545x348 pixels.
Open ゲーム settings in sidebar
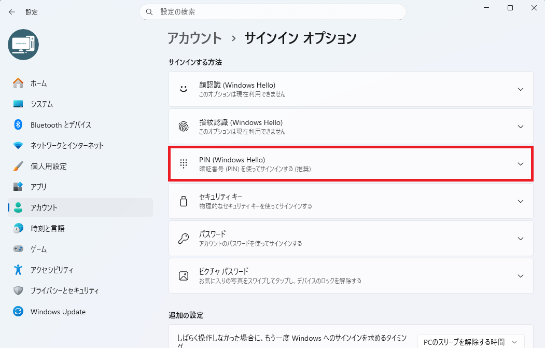tap(38, 249)
